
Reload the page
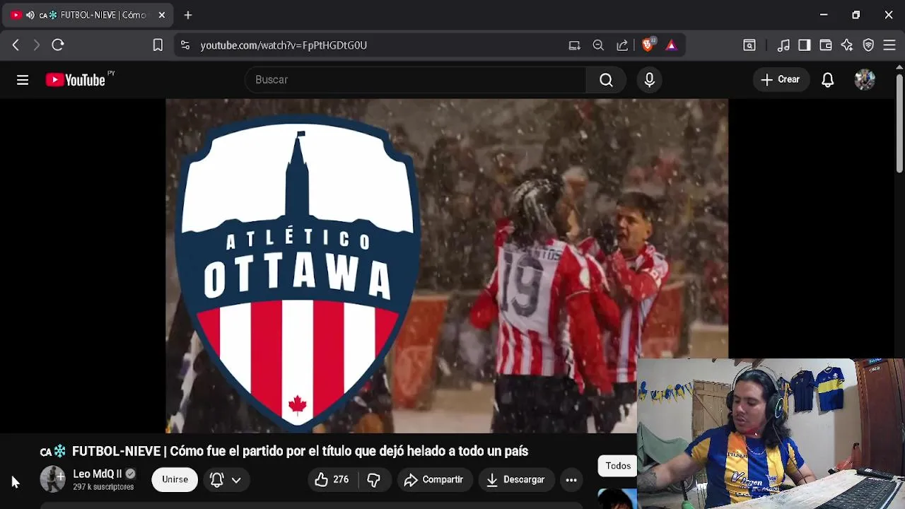coord(58,45)
